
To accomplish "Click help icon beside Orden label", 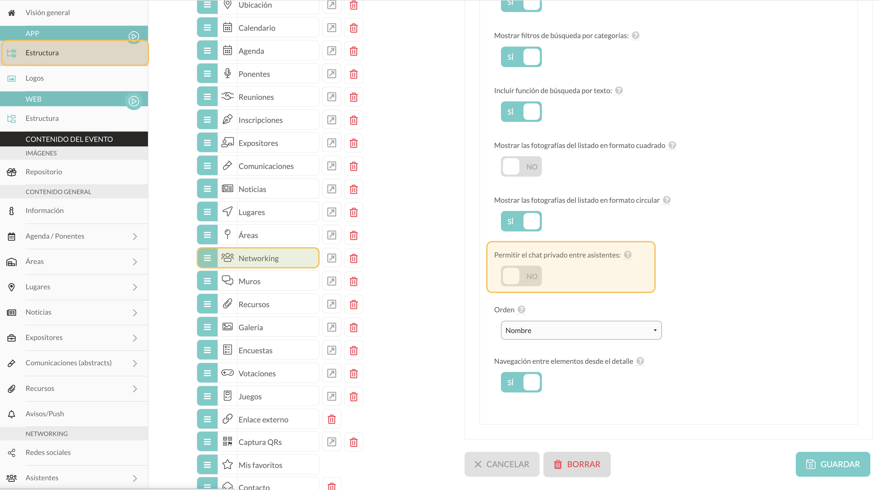I will point(521,309).
